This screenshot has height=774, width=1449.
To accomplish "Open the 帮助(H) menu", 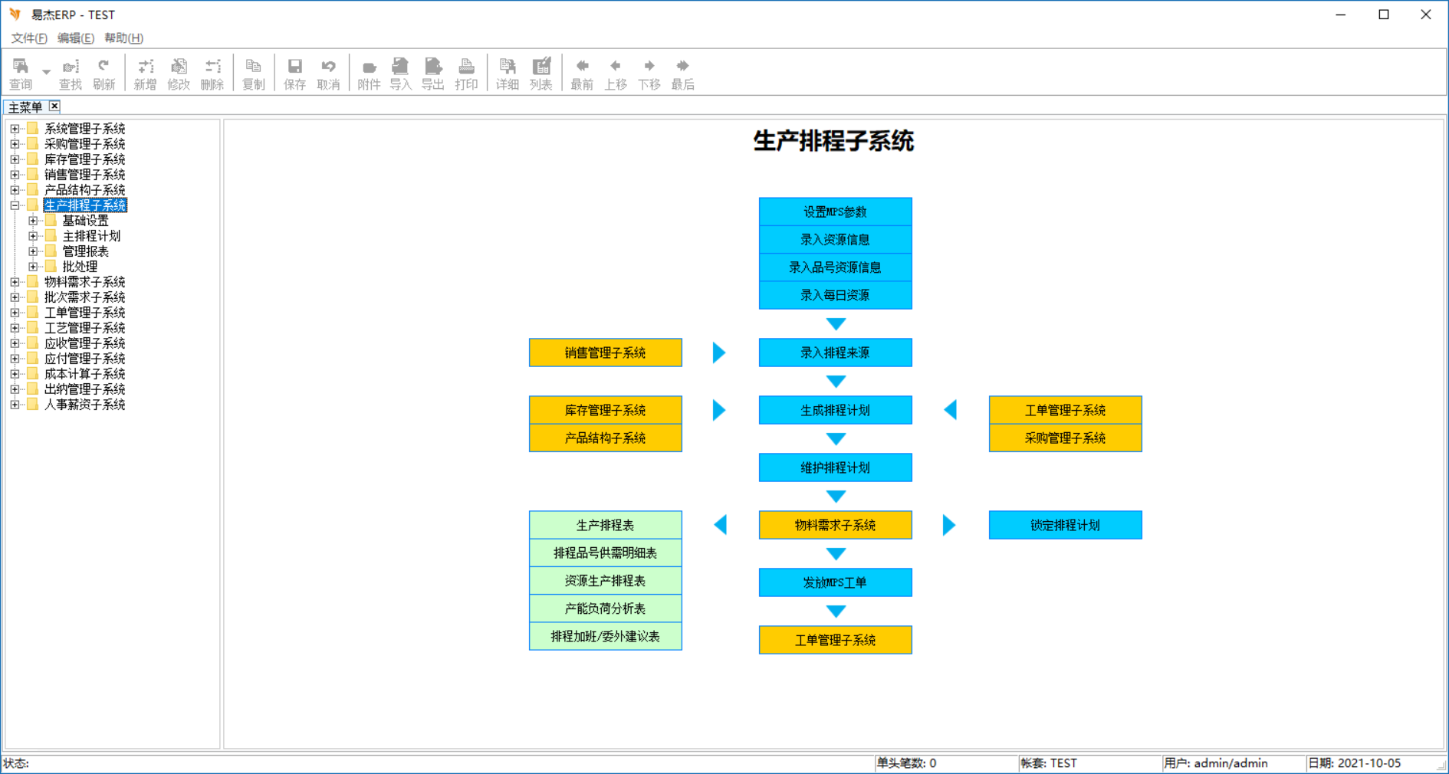I will [x=123, y=38].
